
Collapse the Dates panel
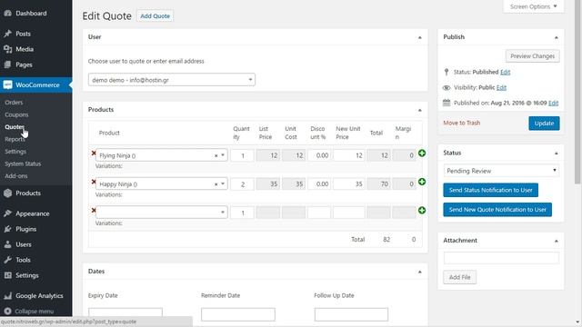(420, 272)
